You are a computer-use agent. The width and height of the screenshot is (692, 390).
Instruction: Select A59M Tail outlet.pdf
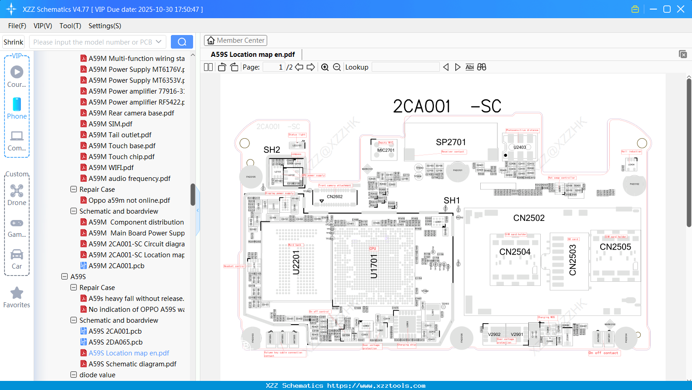pos(120,135)
